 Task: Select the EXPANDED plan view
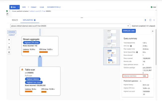tap(12, 32)
